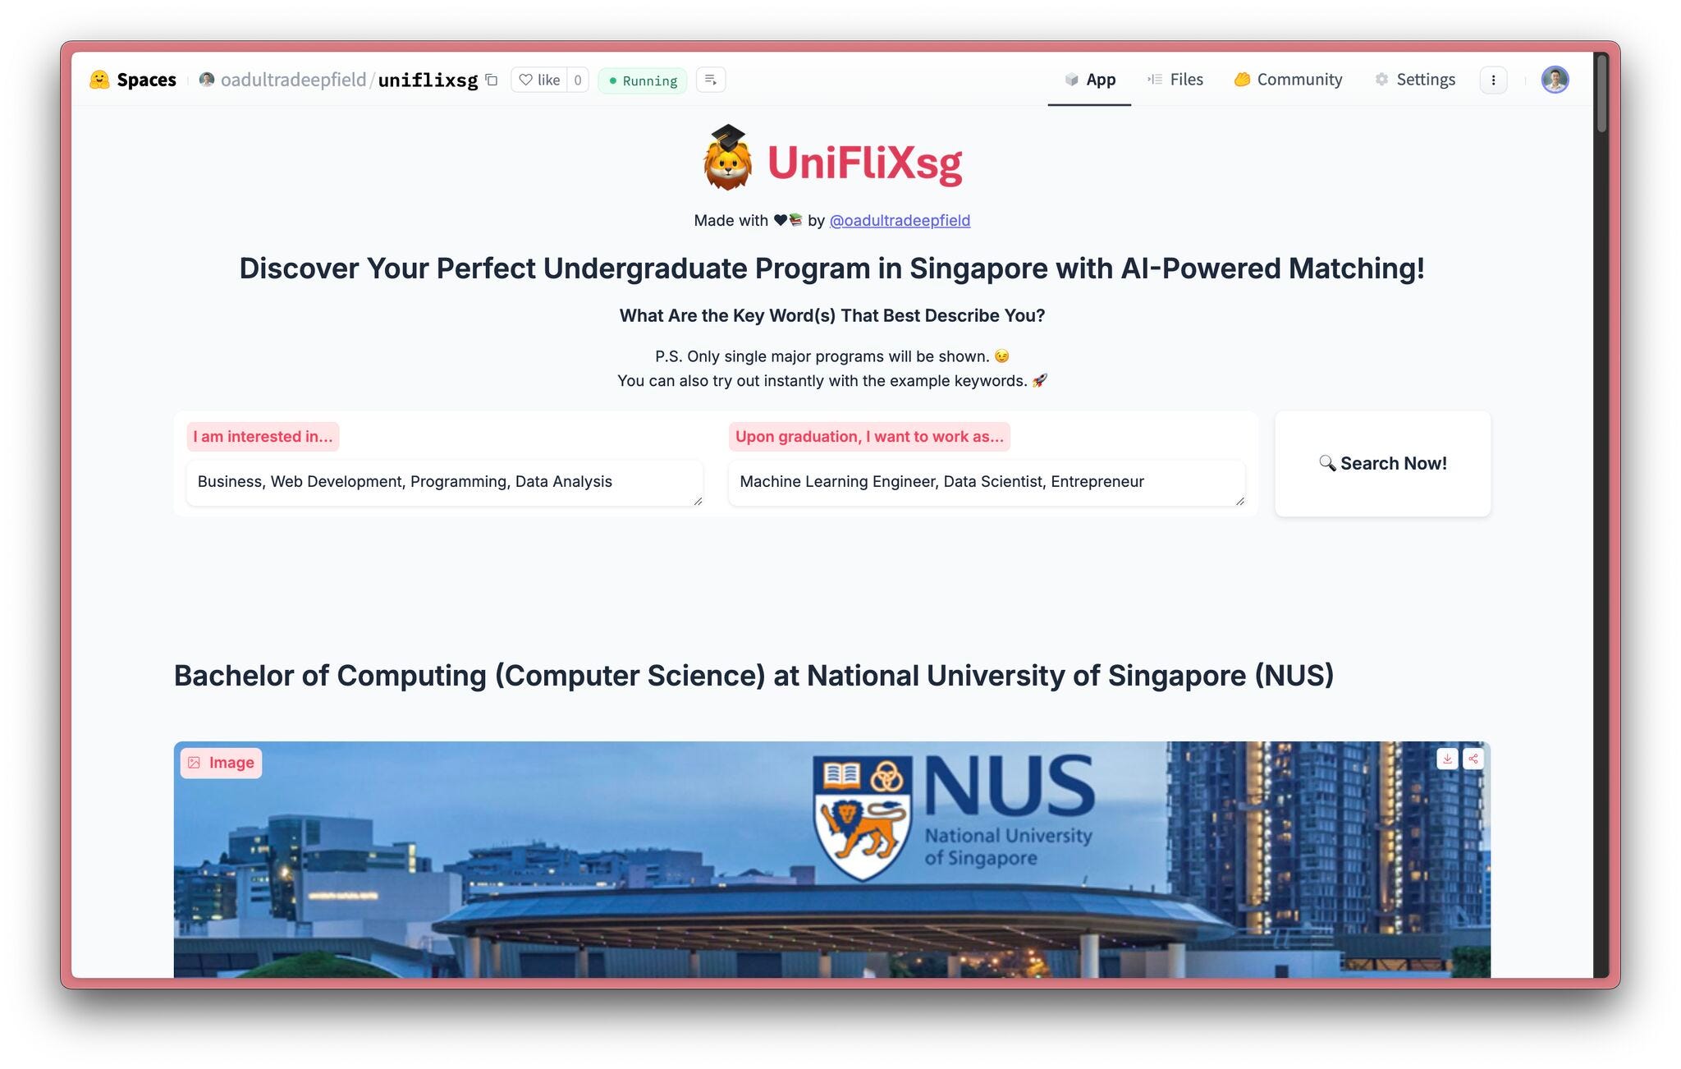Click the App tab

(1089, 77)
